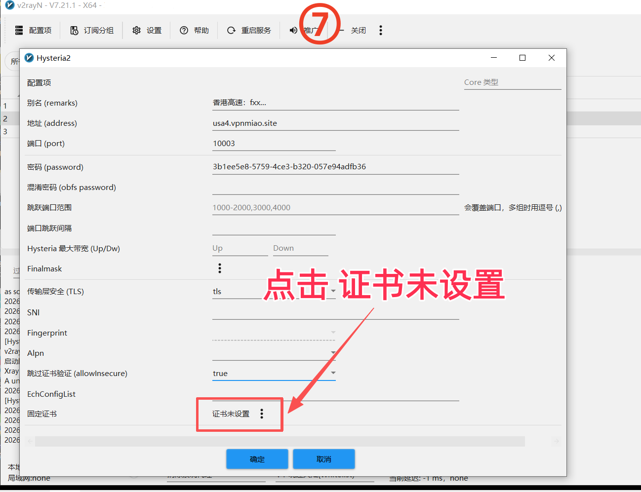Open the Finalmask three-dot menu

click(220, 268)
